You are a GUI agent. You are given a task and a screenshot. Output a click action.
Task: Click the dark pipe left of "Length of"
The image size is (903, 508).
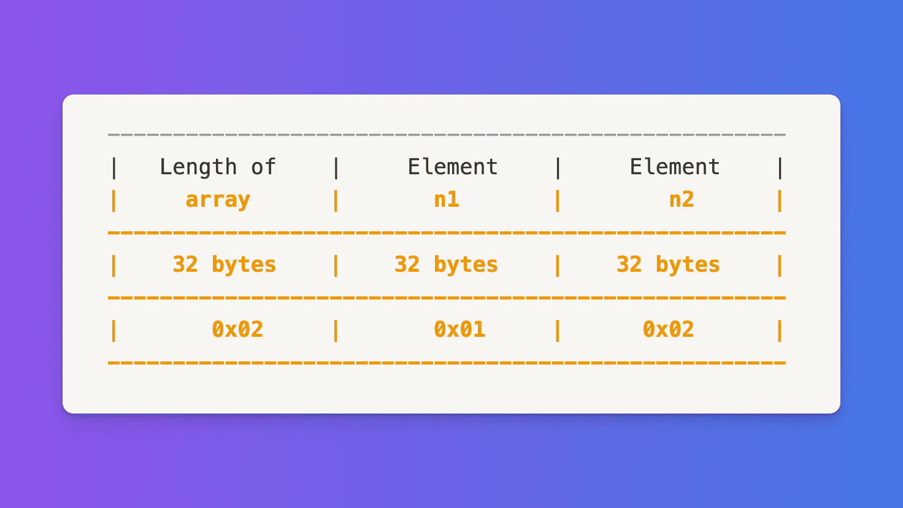click(113, 167)
